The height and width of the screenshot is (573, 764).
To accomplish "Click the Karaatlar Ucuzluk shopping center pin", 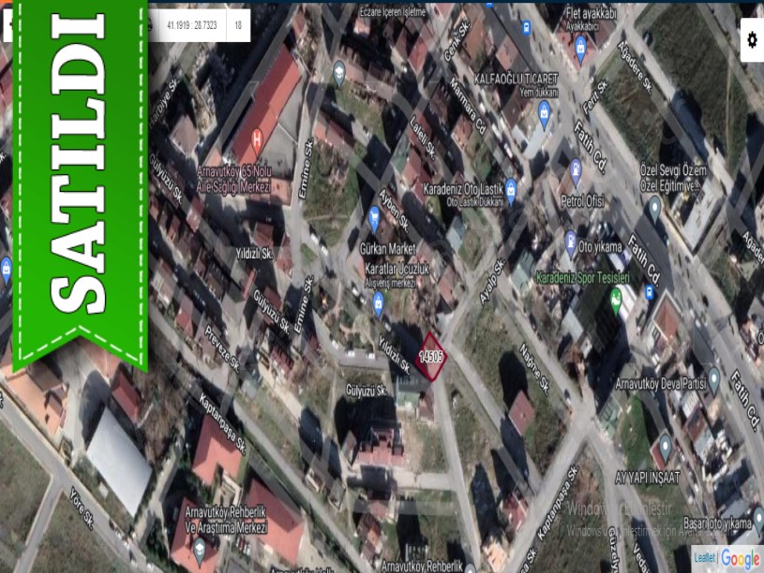I will [379, 301].
